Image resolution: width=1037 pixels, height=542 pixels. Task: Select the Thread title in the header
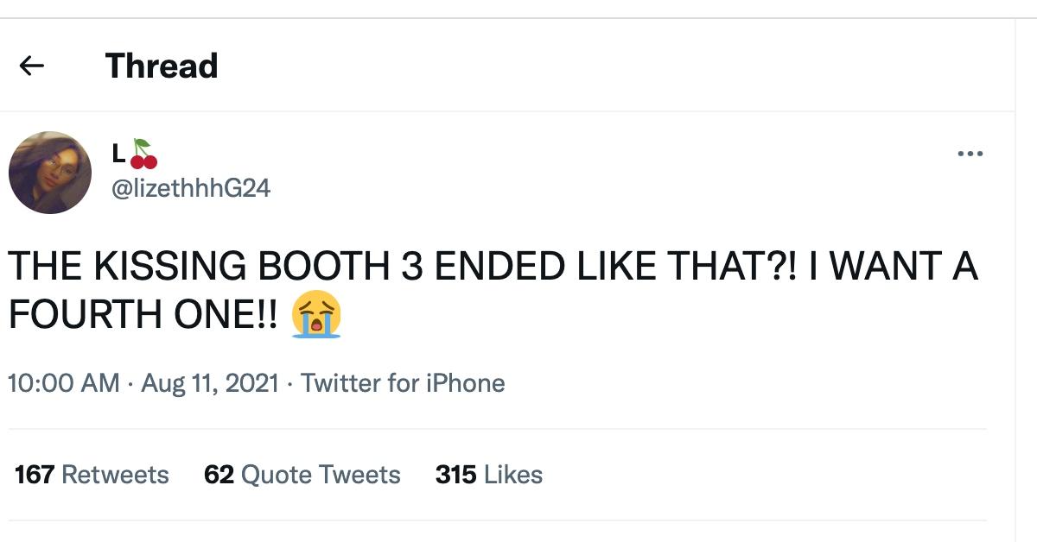[161, 65]
